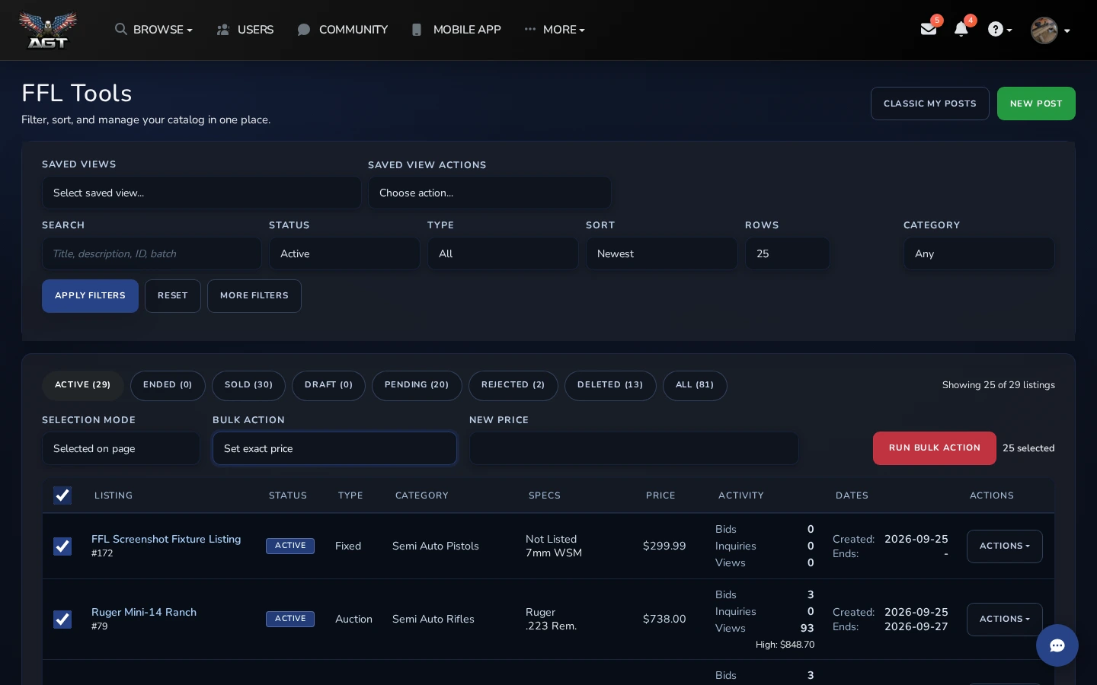Switch to the Sold (30) tab
This screenshot has height=685, width=1097.
(248, 385)
